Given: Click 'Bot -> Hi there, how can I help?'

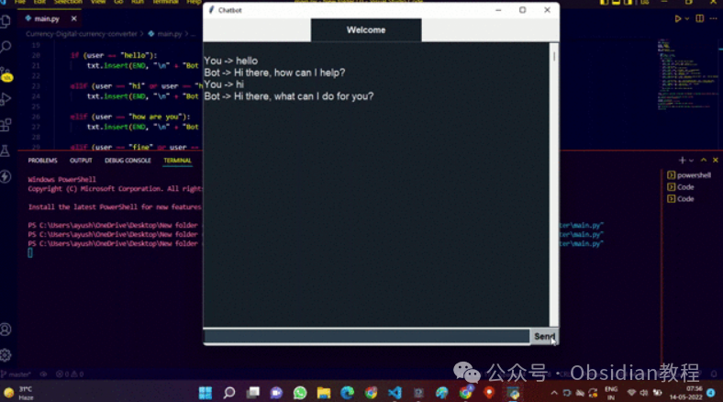Looking at the screenshot, I should click(x=275, y=73).
